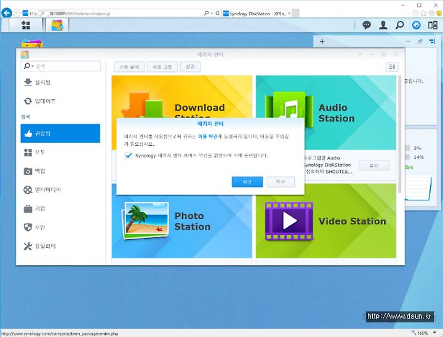Toggle the Synology terms agreement checkbox
The image size is (443, 337).
click(128, 156)
